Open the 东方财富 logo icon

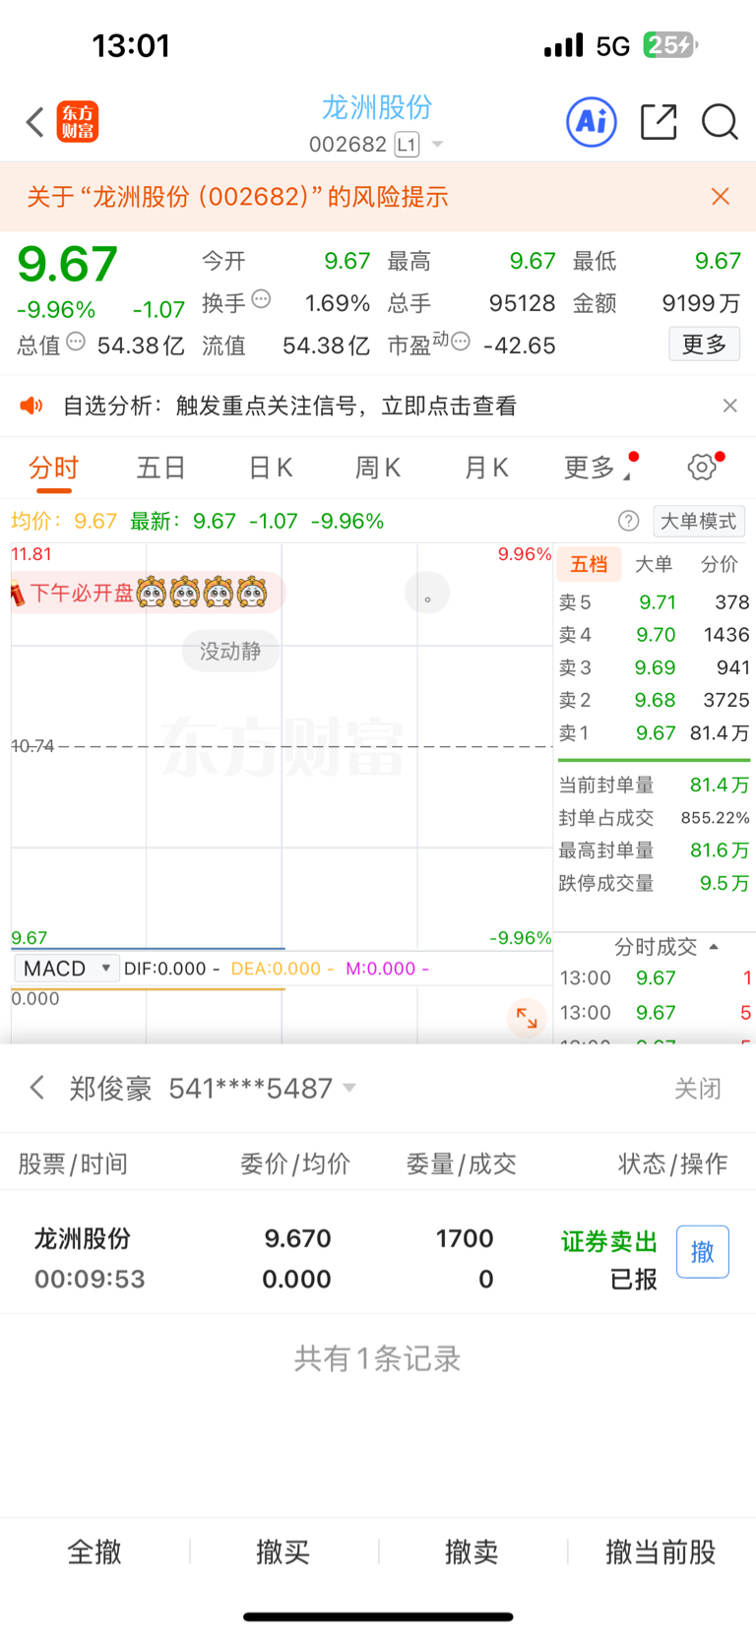pyautogui.click(x=78, y=122)
